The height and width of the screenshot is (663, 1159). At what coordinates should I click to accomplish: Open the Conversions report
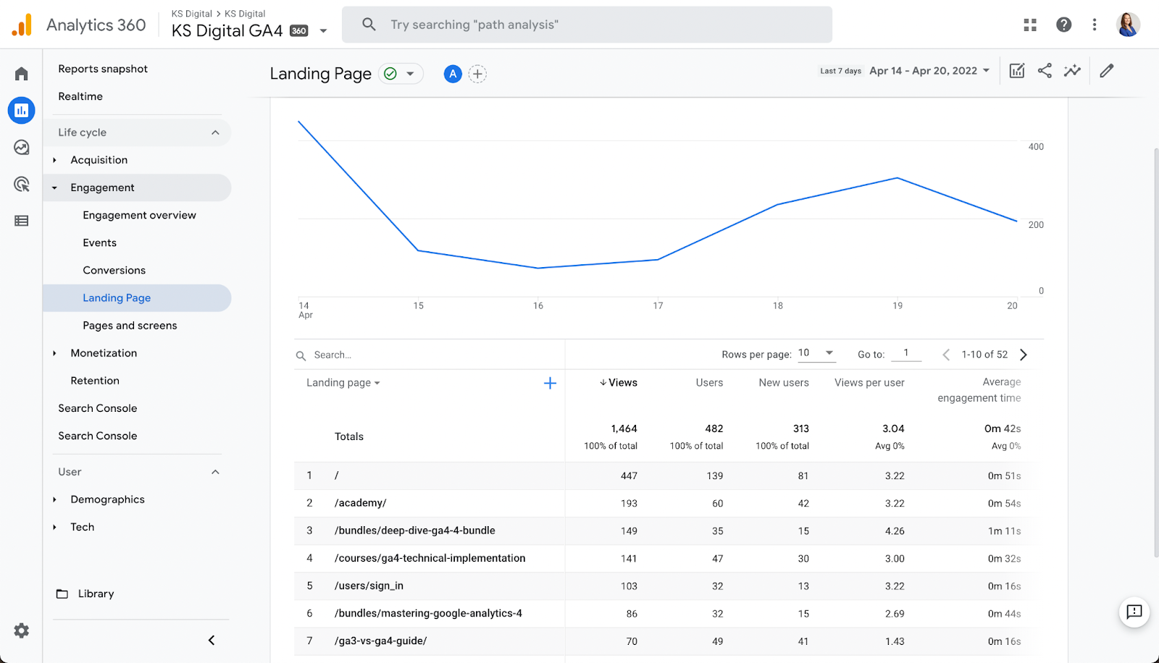[x=114, y=270]
